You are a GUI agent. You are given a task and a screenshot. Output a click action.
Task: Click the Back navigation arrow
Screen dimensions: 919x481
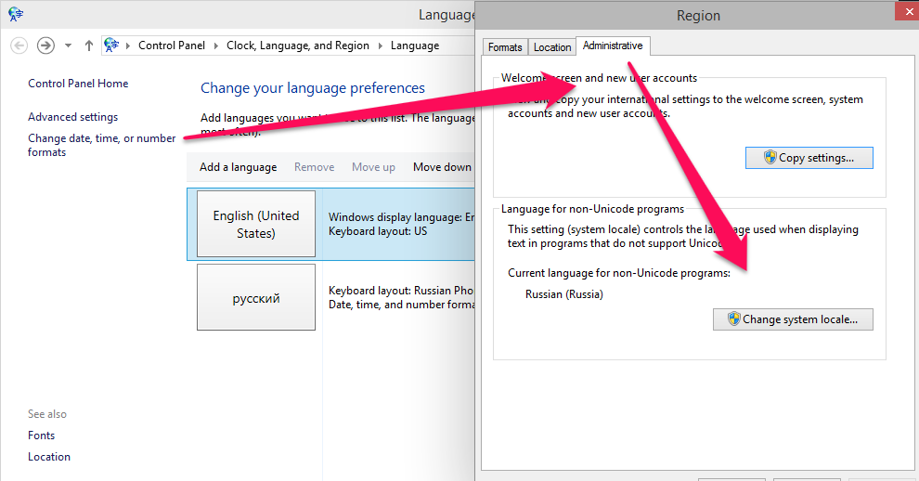pyautogui.click(x=19, y=45)
